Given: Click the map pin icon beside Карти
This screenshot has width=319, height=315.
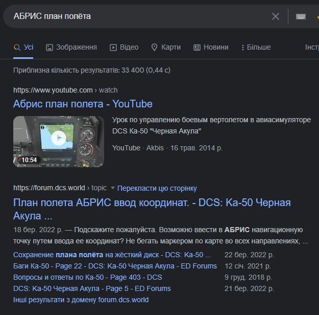Looking at the screenshot, I should pos(155,47).
